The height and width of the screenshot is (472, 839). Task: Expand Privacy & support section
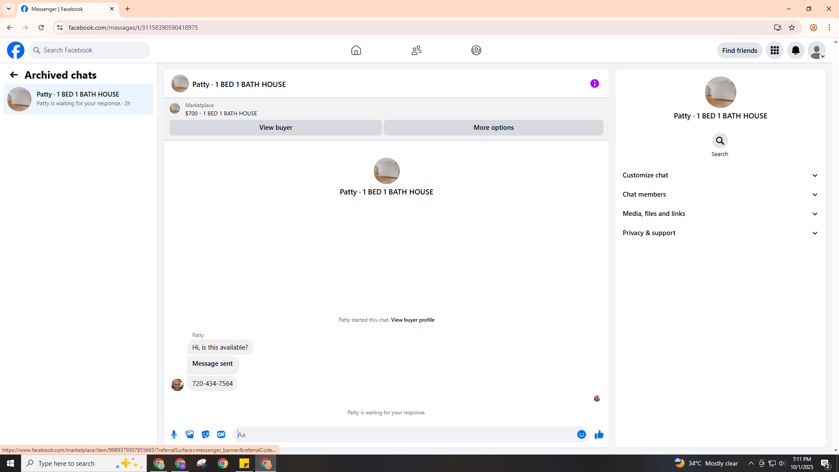click(x=720, y=233)
